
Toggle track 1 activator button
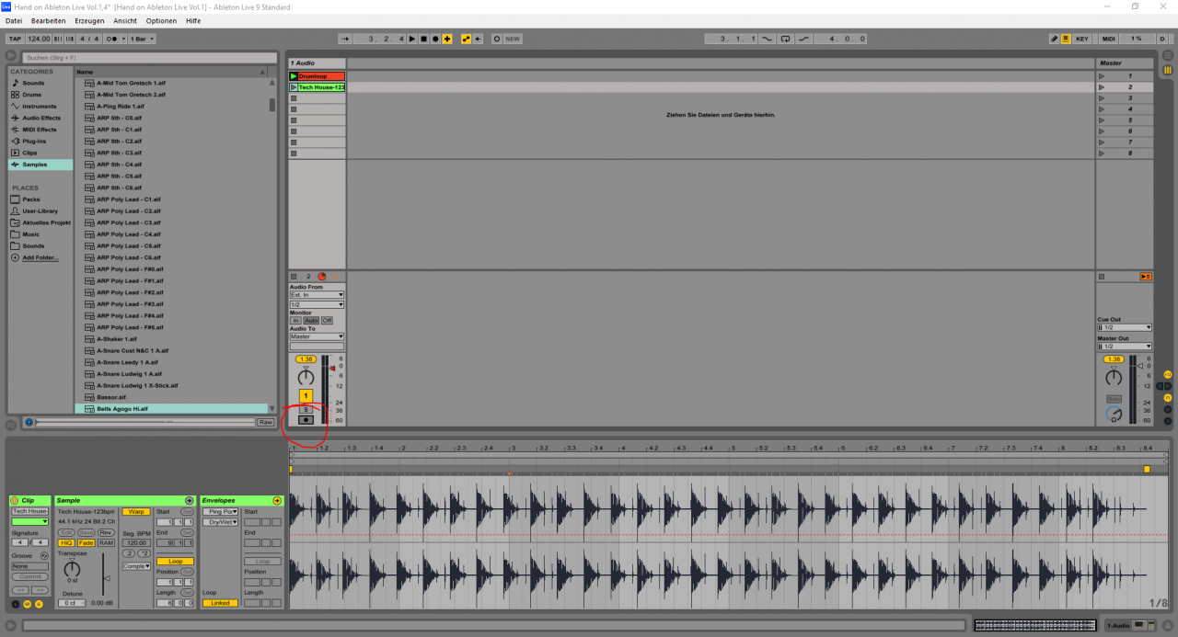[x=306, y=395]
